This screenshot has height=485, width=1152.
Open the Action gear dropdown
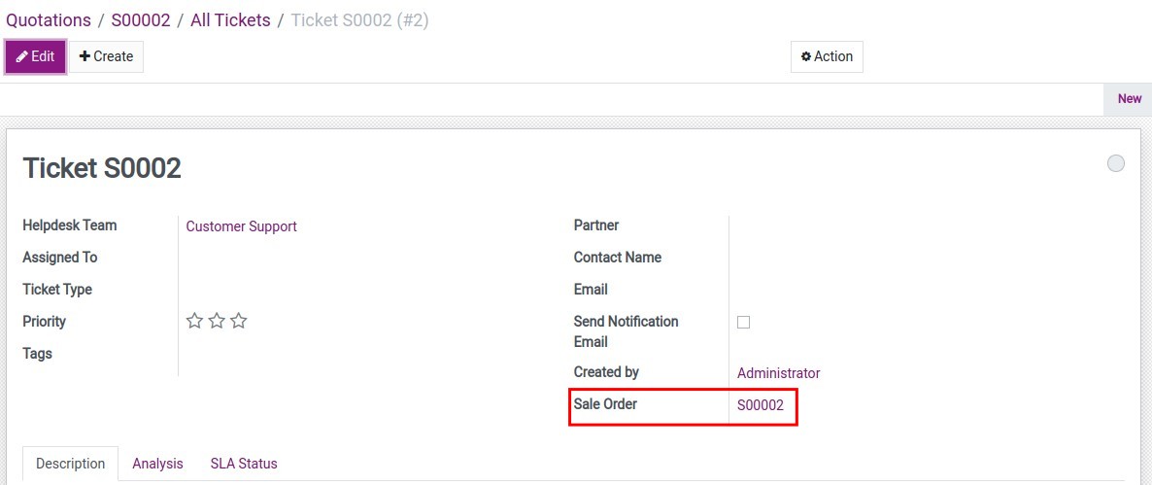tap(827, 56)
